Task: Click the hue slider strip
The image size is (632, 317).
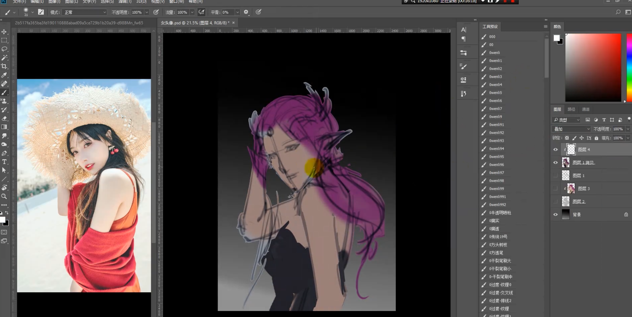Action: [x=629, y=67]
